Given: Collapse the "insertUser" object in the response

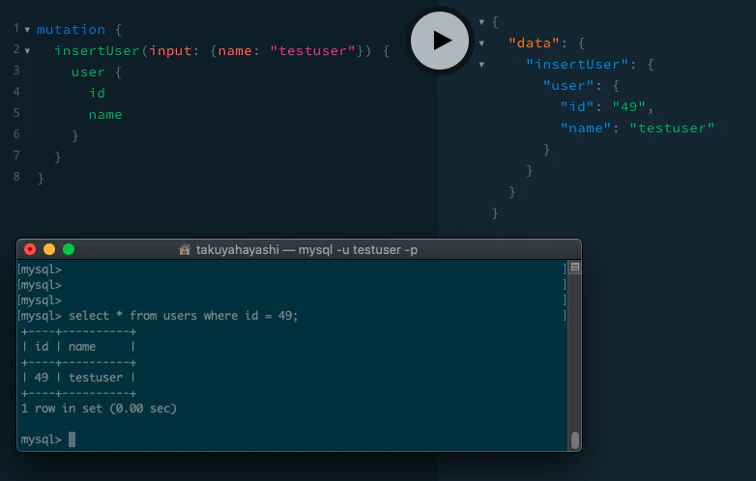Looking at the screenshot, I should click(481, 65).
